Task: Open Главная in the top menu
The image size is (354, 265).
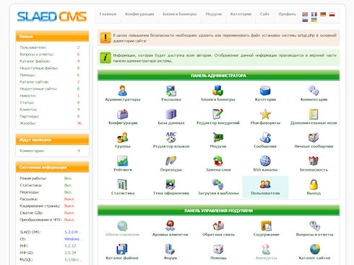Action: [108, 14]
